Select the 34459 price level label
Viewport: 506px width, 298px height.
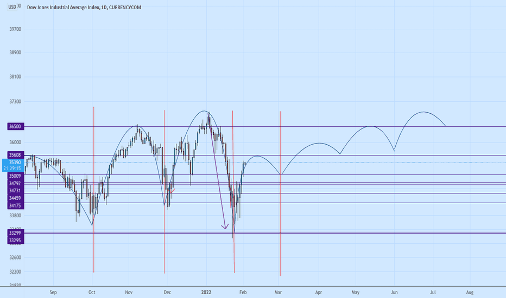coord(16,198)
